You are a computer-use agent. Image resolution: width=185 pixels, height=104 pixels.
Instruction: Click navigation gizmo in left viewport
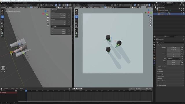(x=45, y=13)
